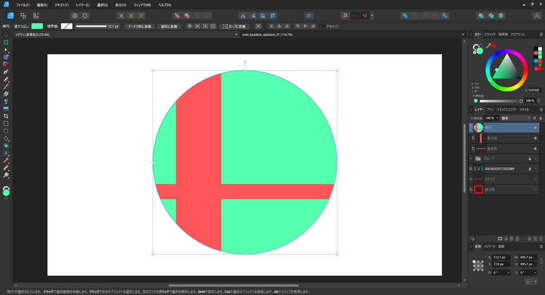This screenshot has width=545, height=295.
Task: Select the Pen tool
Action: coord(6,72)
